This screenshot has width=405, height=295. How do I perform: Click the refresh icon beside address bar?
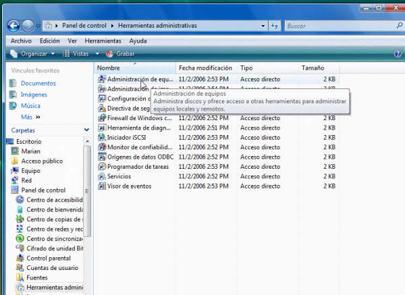point(274,26)
